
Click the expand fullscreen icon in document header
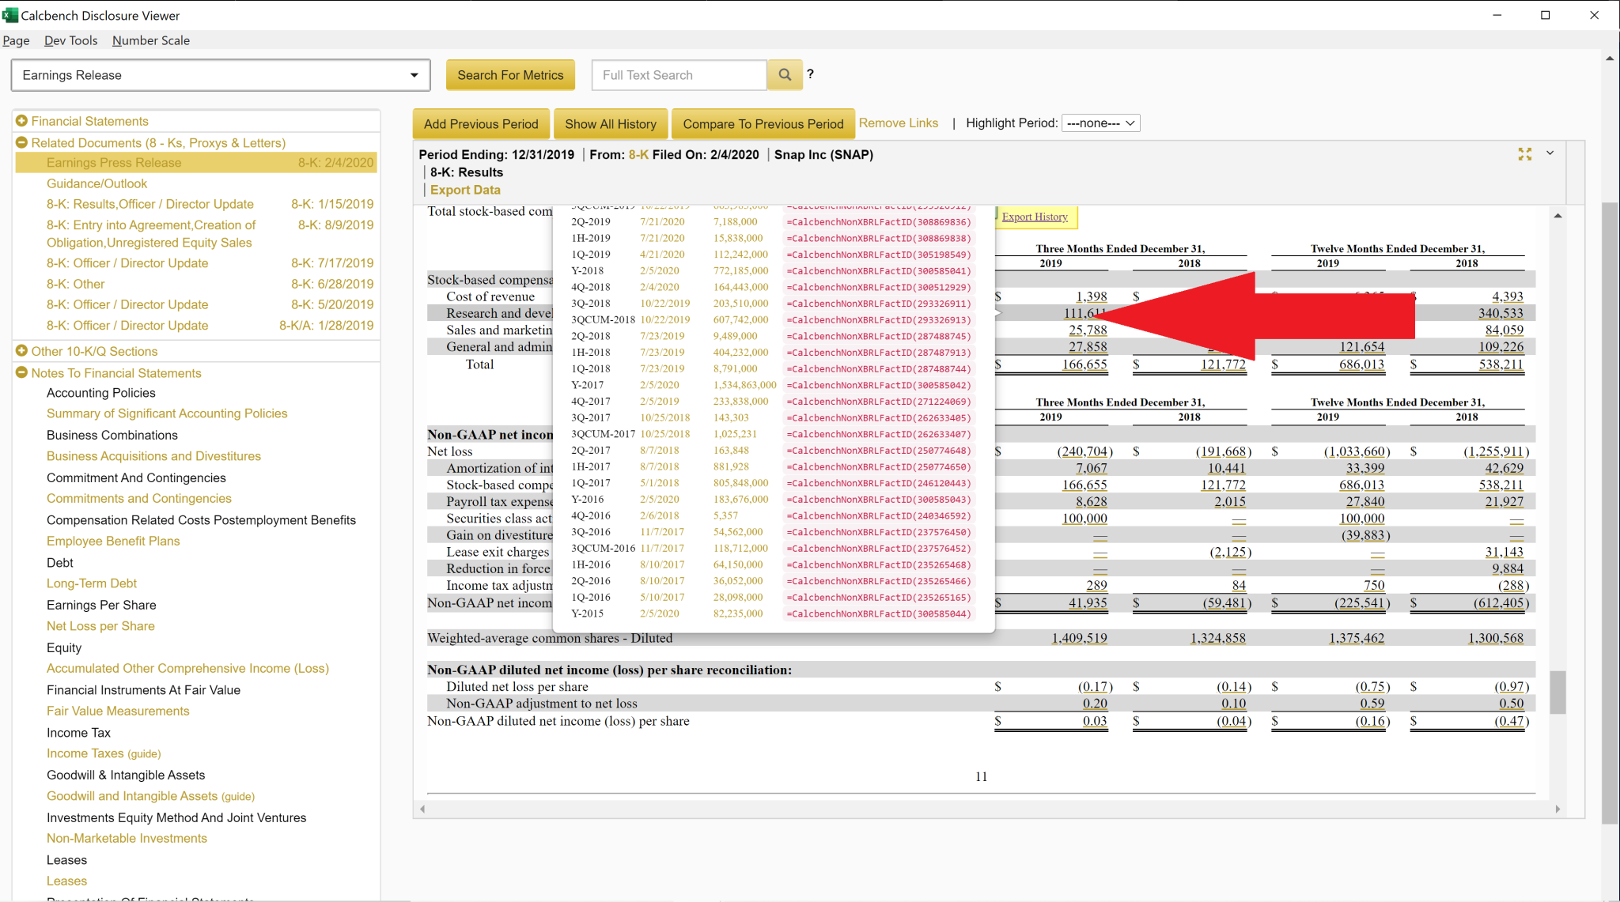(x=1524, y=154)
